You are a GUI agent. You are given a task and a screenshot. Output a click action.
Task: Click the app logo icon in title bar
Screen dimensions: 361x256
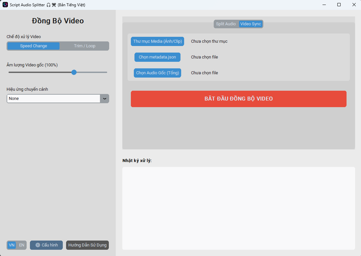coord(5,5)
